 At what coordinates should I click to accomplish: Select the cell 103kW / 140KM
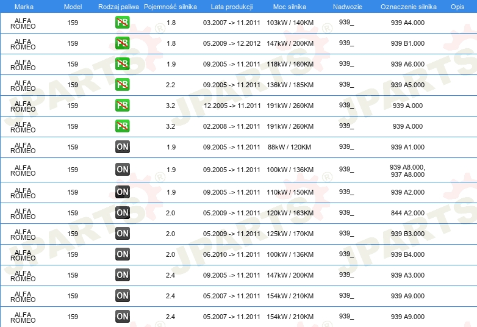point(290,23)
